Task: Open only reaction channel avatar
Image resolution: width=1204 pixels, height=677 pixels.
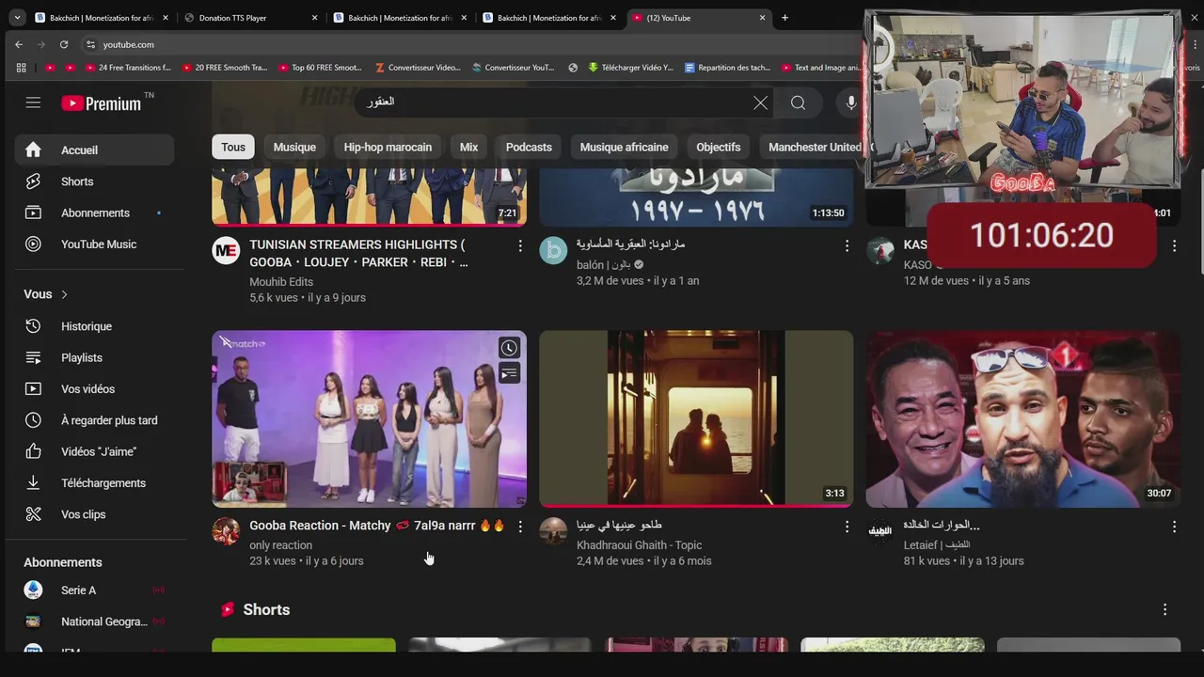Action: (226, 531)
